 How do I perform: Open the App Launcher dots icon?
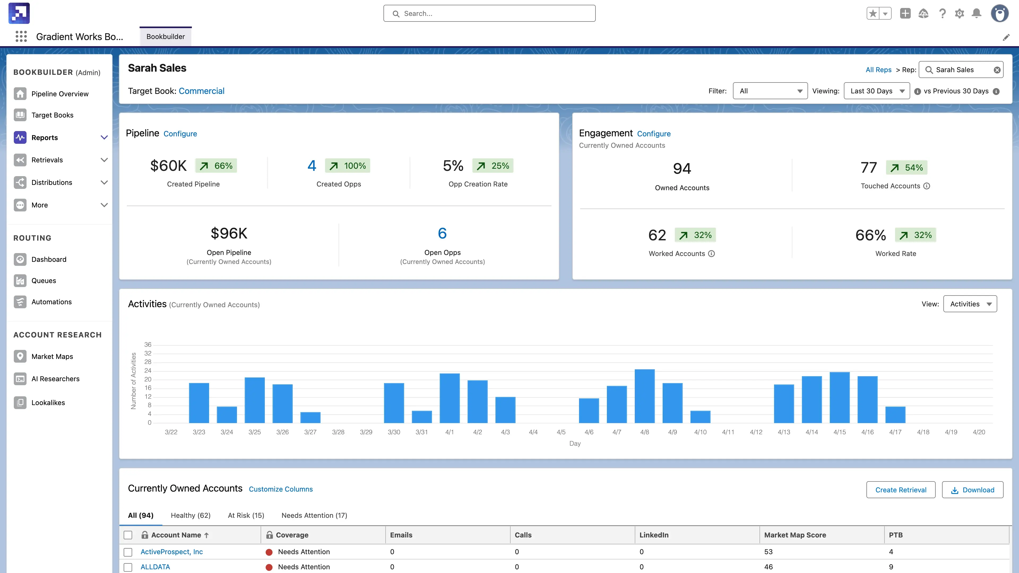pos(21,36)
